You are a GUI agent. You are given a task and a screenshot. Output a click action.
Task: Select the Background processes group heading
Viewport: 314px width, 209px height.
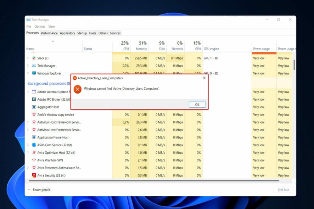point(49,84)
